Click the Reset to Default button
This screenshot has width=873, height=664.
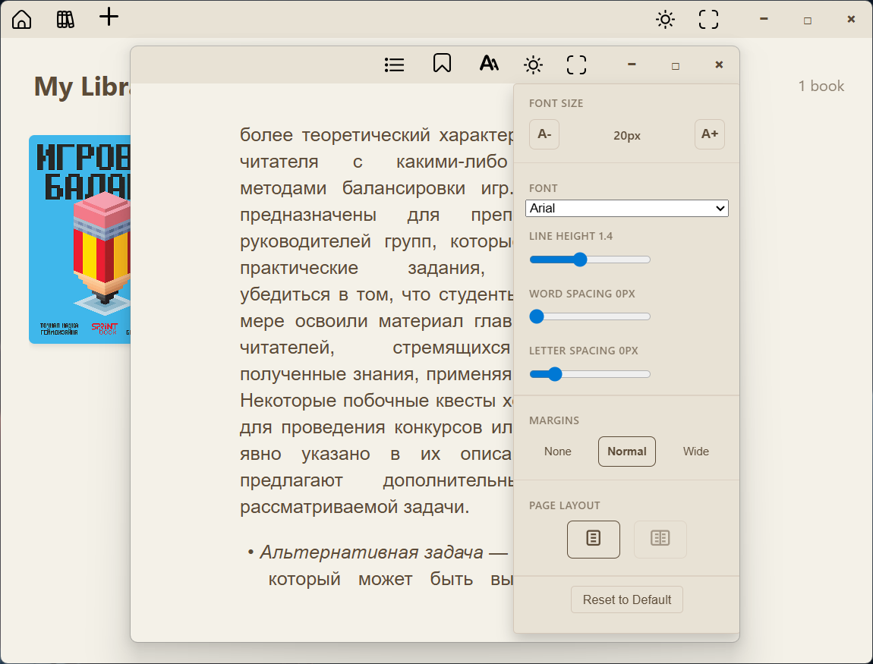(627, 599)
